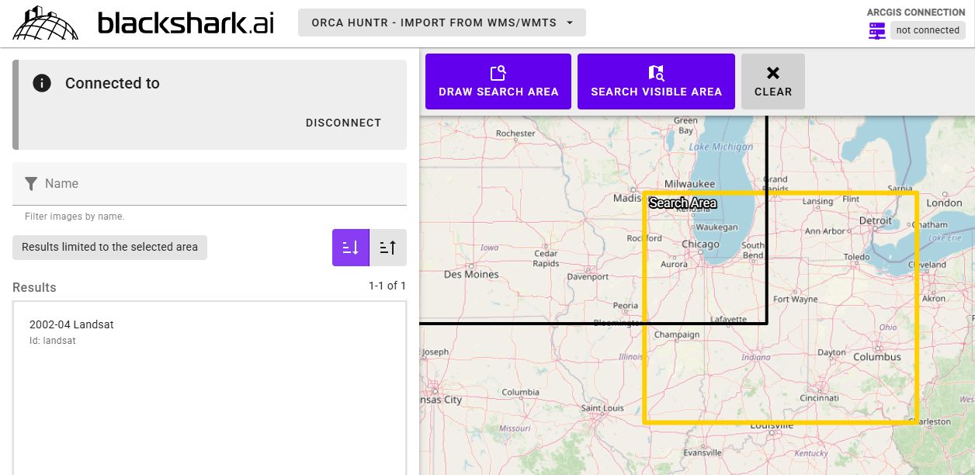Image resolution: width=975 pixels, height=475 pixels.
Task: Click the ArcGIS connection server icon
Action: point(876,30)
